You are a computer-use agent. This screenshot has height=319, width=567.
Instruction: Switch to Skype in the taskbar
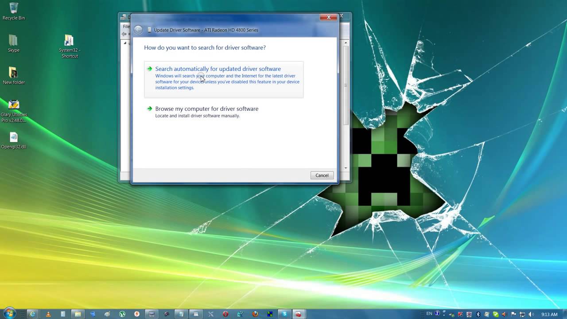[x=284, y=314]
